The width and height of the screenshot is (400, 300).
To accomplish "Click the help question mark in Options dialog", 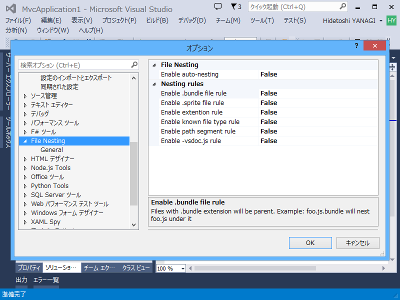I will point(356,45).
